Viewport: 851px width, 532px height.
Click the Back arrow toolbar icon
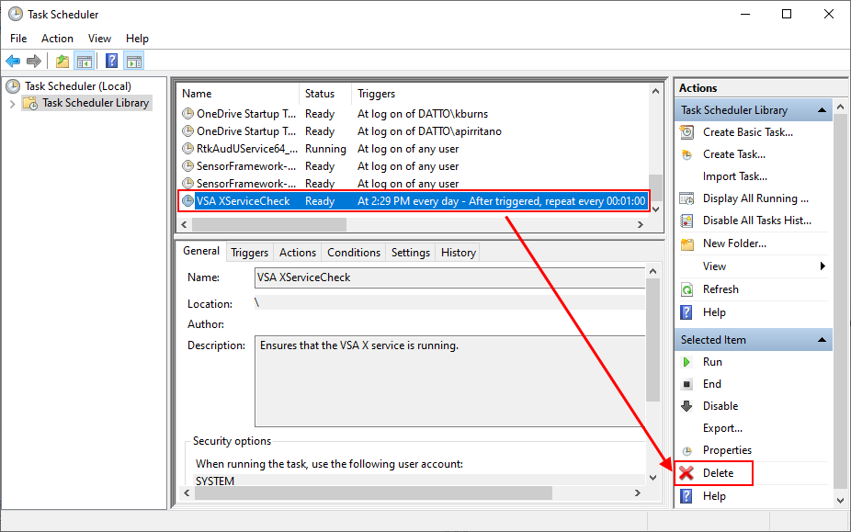pos(13,61)
